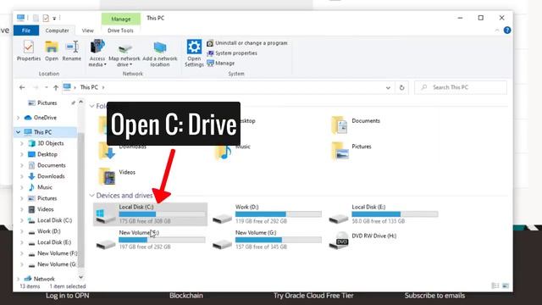Refresh the This PC view
This screenshot has height=305, width=542.
click(401, 88)
